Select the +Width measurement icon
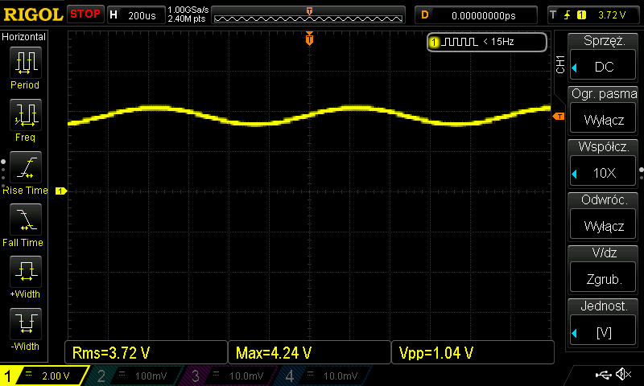Screen dimensions: 644x386 (x=25, y=273)
